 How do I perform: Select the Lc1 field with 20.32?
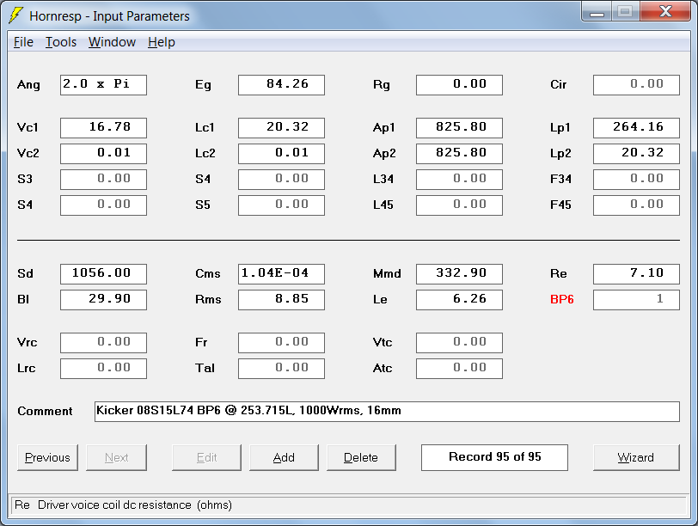[x=281, y=128]
